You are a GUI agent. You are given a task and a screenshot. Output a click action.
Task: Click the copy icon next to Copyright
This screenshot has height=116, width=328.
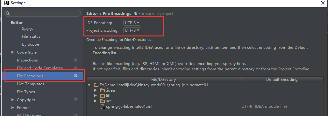click(x=76, y=100)
